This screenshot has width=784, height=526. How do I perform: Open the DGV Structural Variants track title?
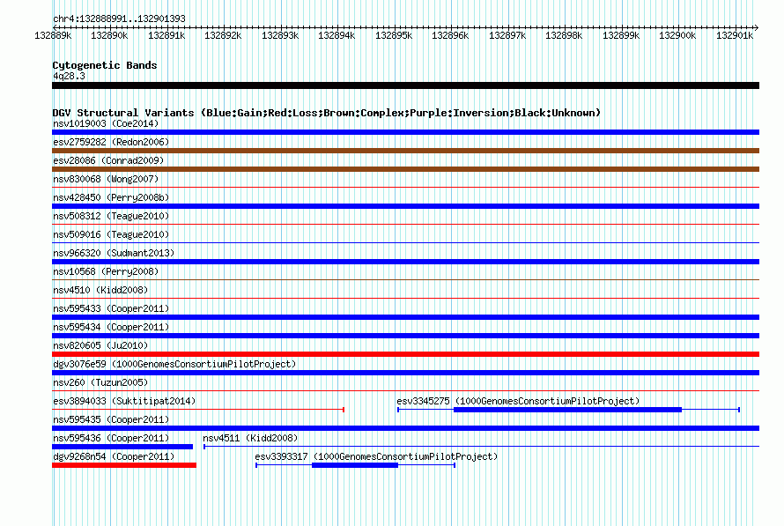pos(327,113)
